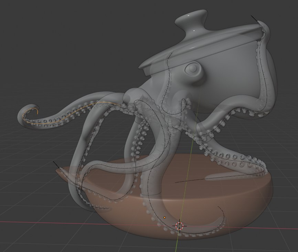Click the orange origin dot near the cursor

point(164,217)
